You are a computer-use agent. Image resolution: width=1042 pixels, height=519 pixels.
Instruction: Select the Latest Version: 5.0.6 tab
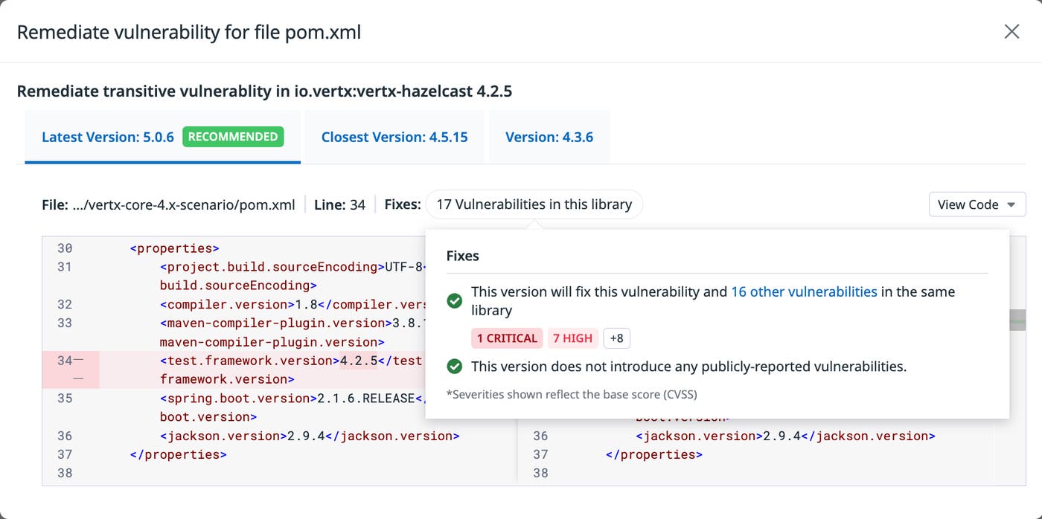tap(106, 137)
